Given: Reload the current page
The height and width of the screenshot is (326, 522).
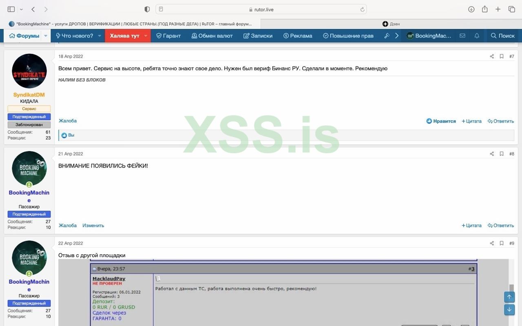Looking at the screenshot, I should click(x=362, y=9).
